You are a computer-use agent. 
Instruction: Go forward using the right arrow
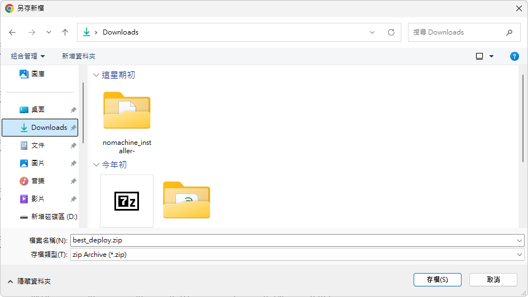pyautogui.click(x=32, y=32)
